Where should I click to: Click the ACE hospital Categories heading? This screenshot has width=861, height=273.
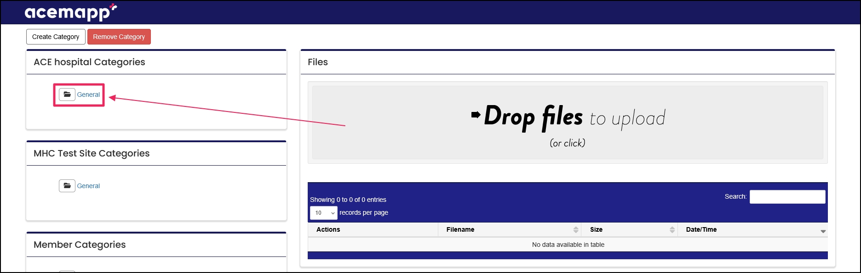click(89, 62)
